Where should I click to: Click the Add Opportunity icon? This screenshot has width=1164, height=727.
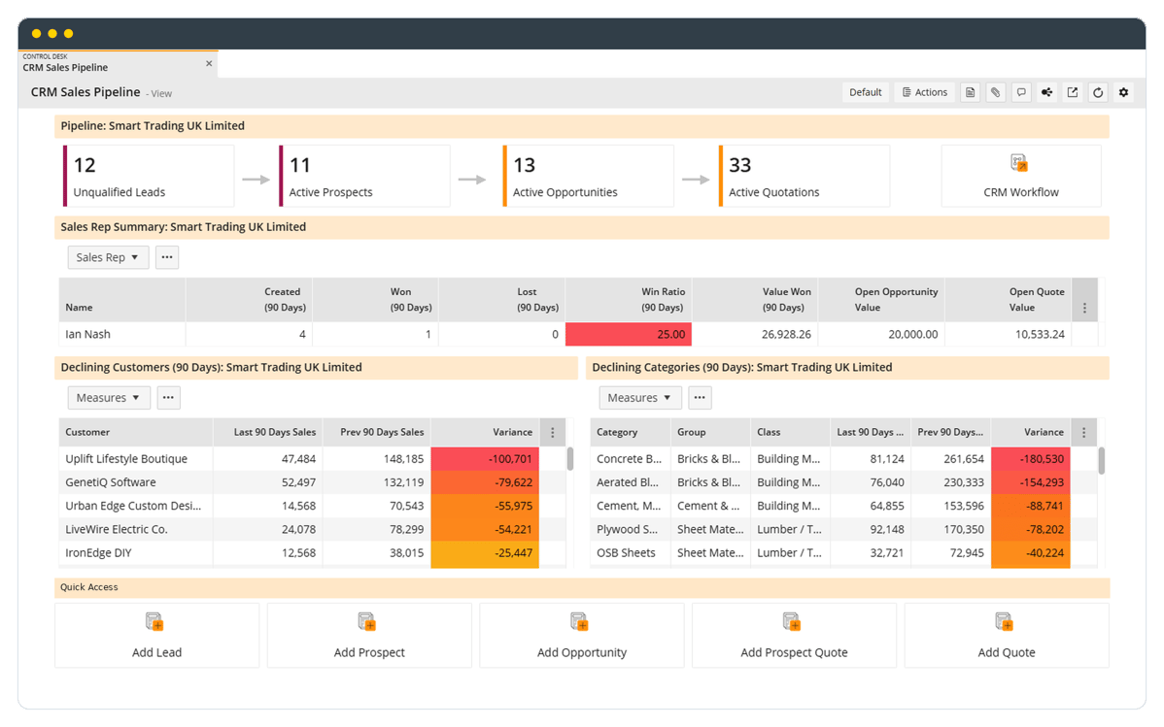(579, 621)
